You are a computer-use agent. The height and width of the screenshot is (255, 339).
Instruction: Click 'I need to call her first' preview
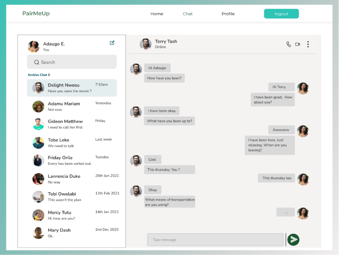pyautogui.click(x=65, y=127)
